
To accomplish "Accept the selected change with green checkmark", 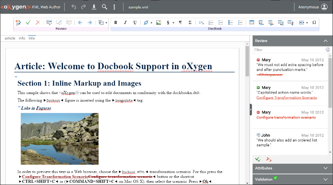I will [28, 23].
